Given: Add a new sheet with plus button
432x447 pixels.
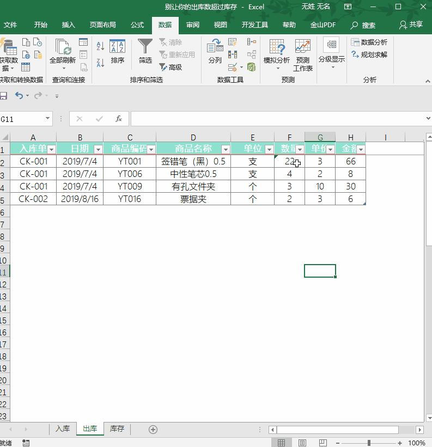Looking at the screenshot, I should coord(153,430).
